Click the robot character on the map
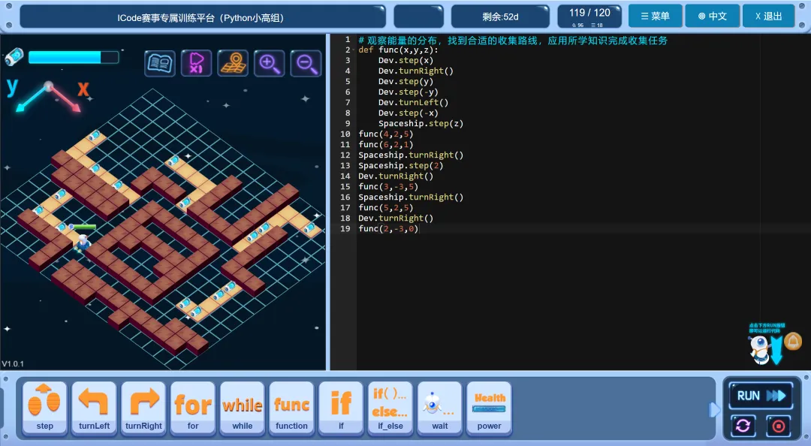This screenshot has height=446, width=811. (83, 243)
